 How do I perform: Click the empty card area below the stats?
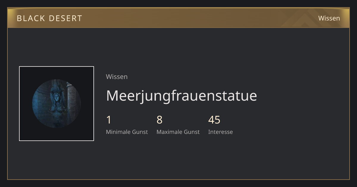coord(178,157)
